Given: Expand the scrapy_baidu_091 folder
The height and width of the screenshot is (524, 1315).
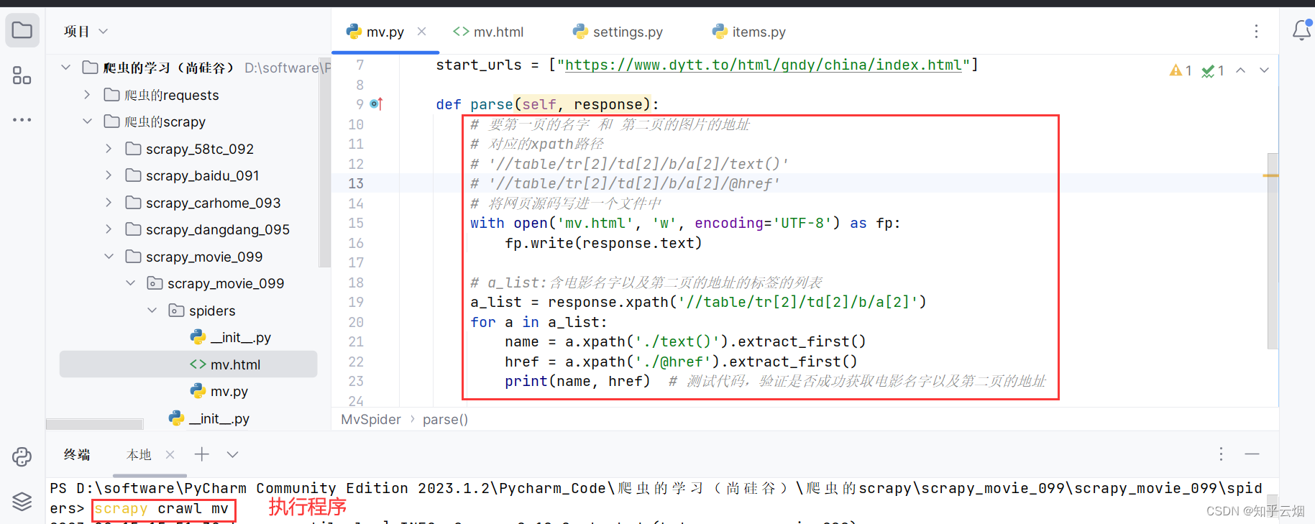Looking at the screenshot, I should click(109, 175).
